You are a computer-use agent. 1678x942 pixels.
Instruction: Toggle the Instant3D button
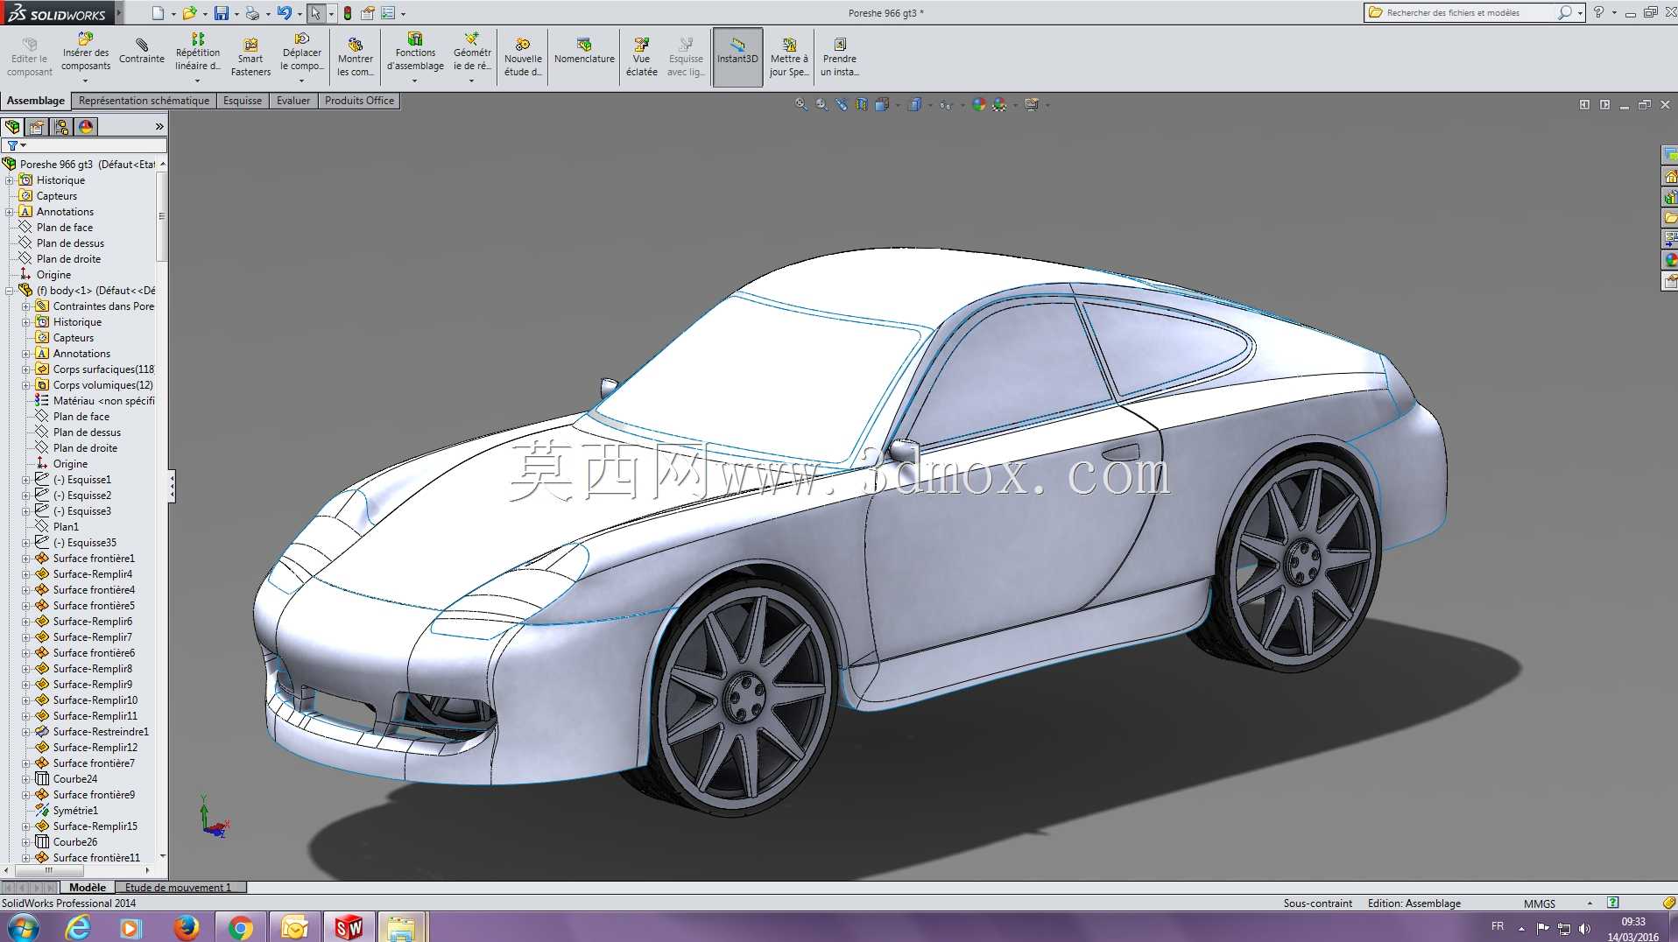[737, 57]
